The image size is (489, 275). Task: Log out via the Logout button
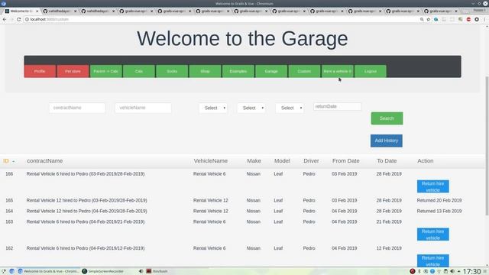click(x=371, y=71)
